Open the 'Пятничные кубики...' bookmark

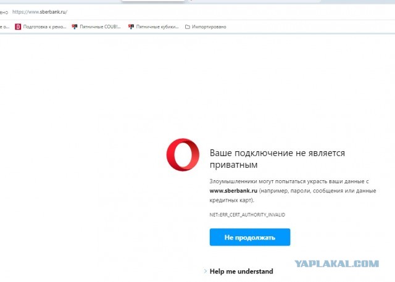pos(154,27)
